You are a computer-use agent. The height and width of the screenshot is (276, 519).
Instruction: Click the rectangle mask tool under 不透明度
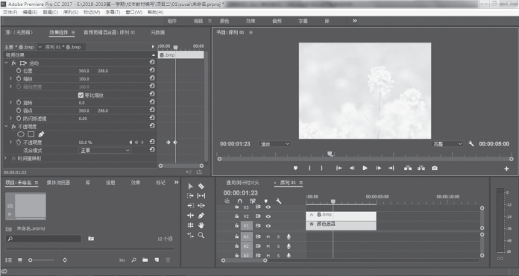click(31, 134)
